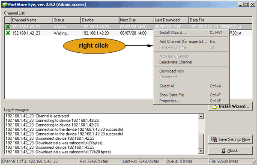The image size is (257, 165).
Task: Click the green X icon of channel 192.168.1.43_23
Action: pos(8,27)
